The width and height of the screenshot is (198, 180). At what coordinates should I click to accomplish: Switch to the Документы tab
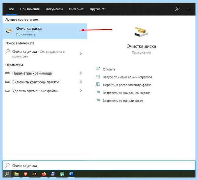(x=54, y=9)
